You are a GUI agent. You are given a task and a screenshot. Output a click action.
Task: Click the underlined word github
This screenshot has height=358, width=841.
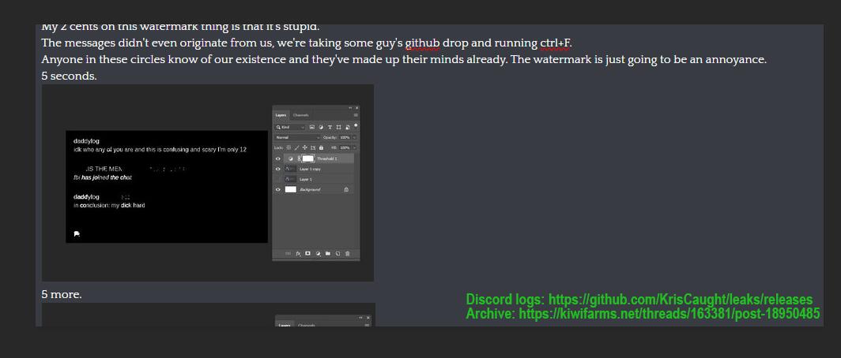(x=422, y=43)
